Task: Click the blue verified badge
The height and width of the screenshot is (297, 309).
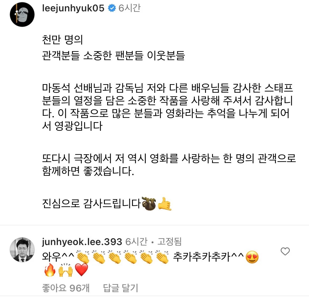Action: point(112,8)
